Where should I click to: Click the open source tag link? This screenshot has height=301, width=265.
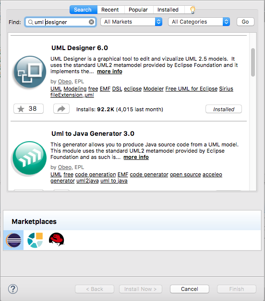coord(185,174)
